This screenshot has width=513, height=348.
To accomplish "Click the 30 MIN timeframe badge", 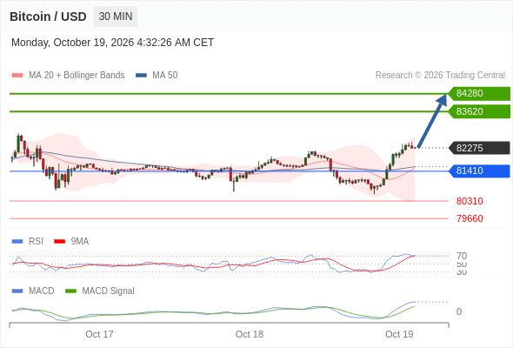I will tap(116, 17).
